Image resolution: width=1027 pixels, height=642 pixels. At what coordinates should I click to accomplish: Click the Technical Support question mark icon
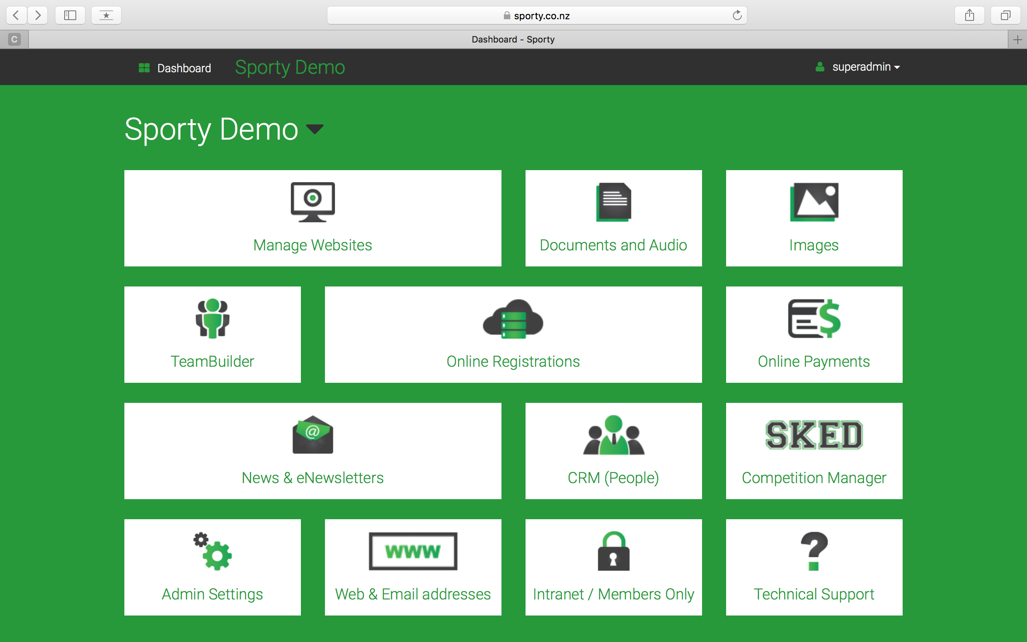(814, 551)
